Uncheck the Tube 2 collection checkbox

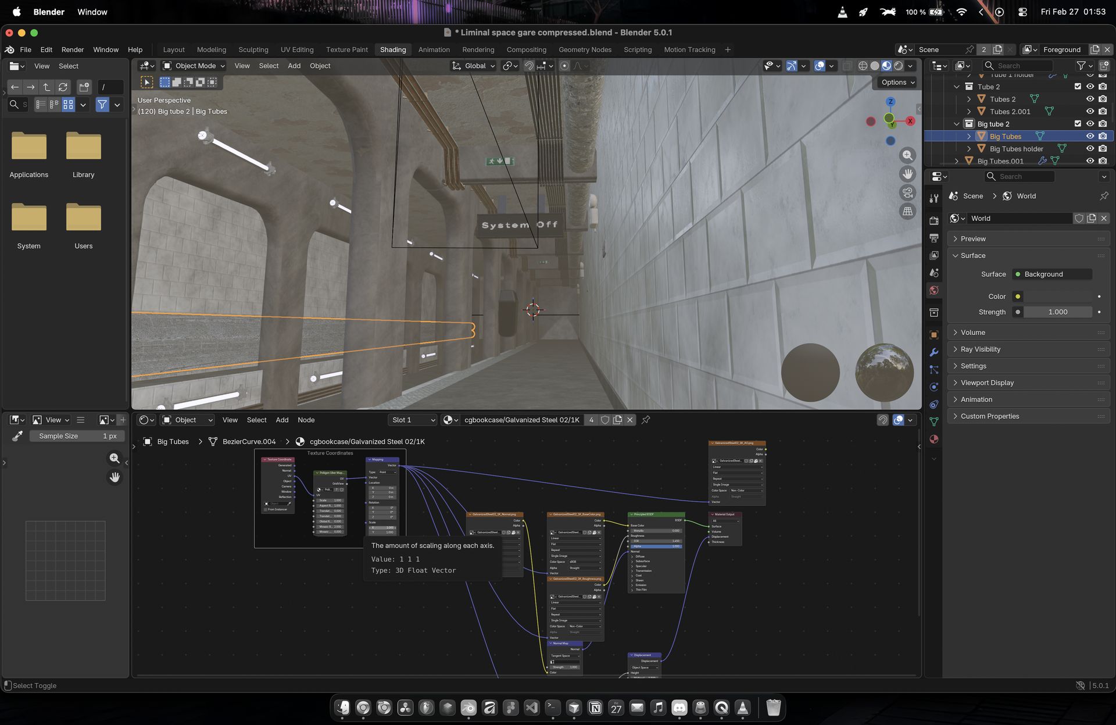(x=1078, y=87)
